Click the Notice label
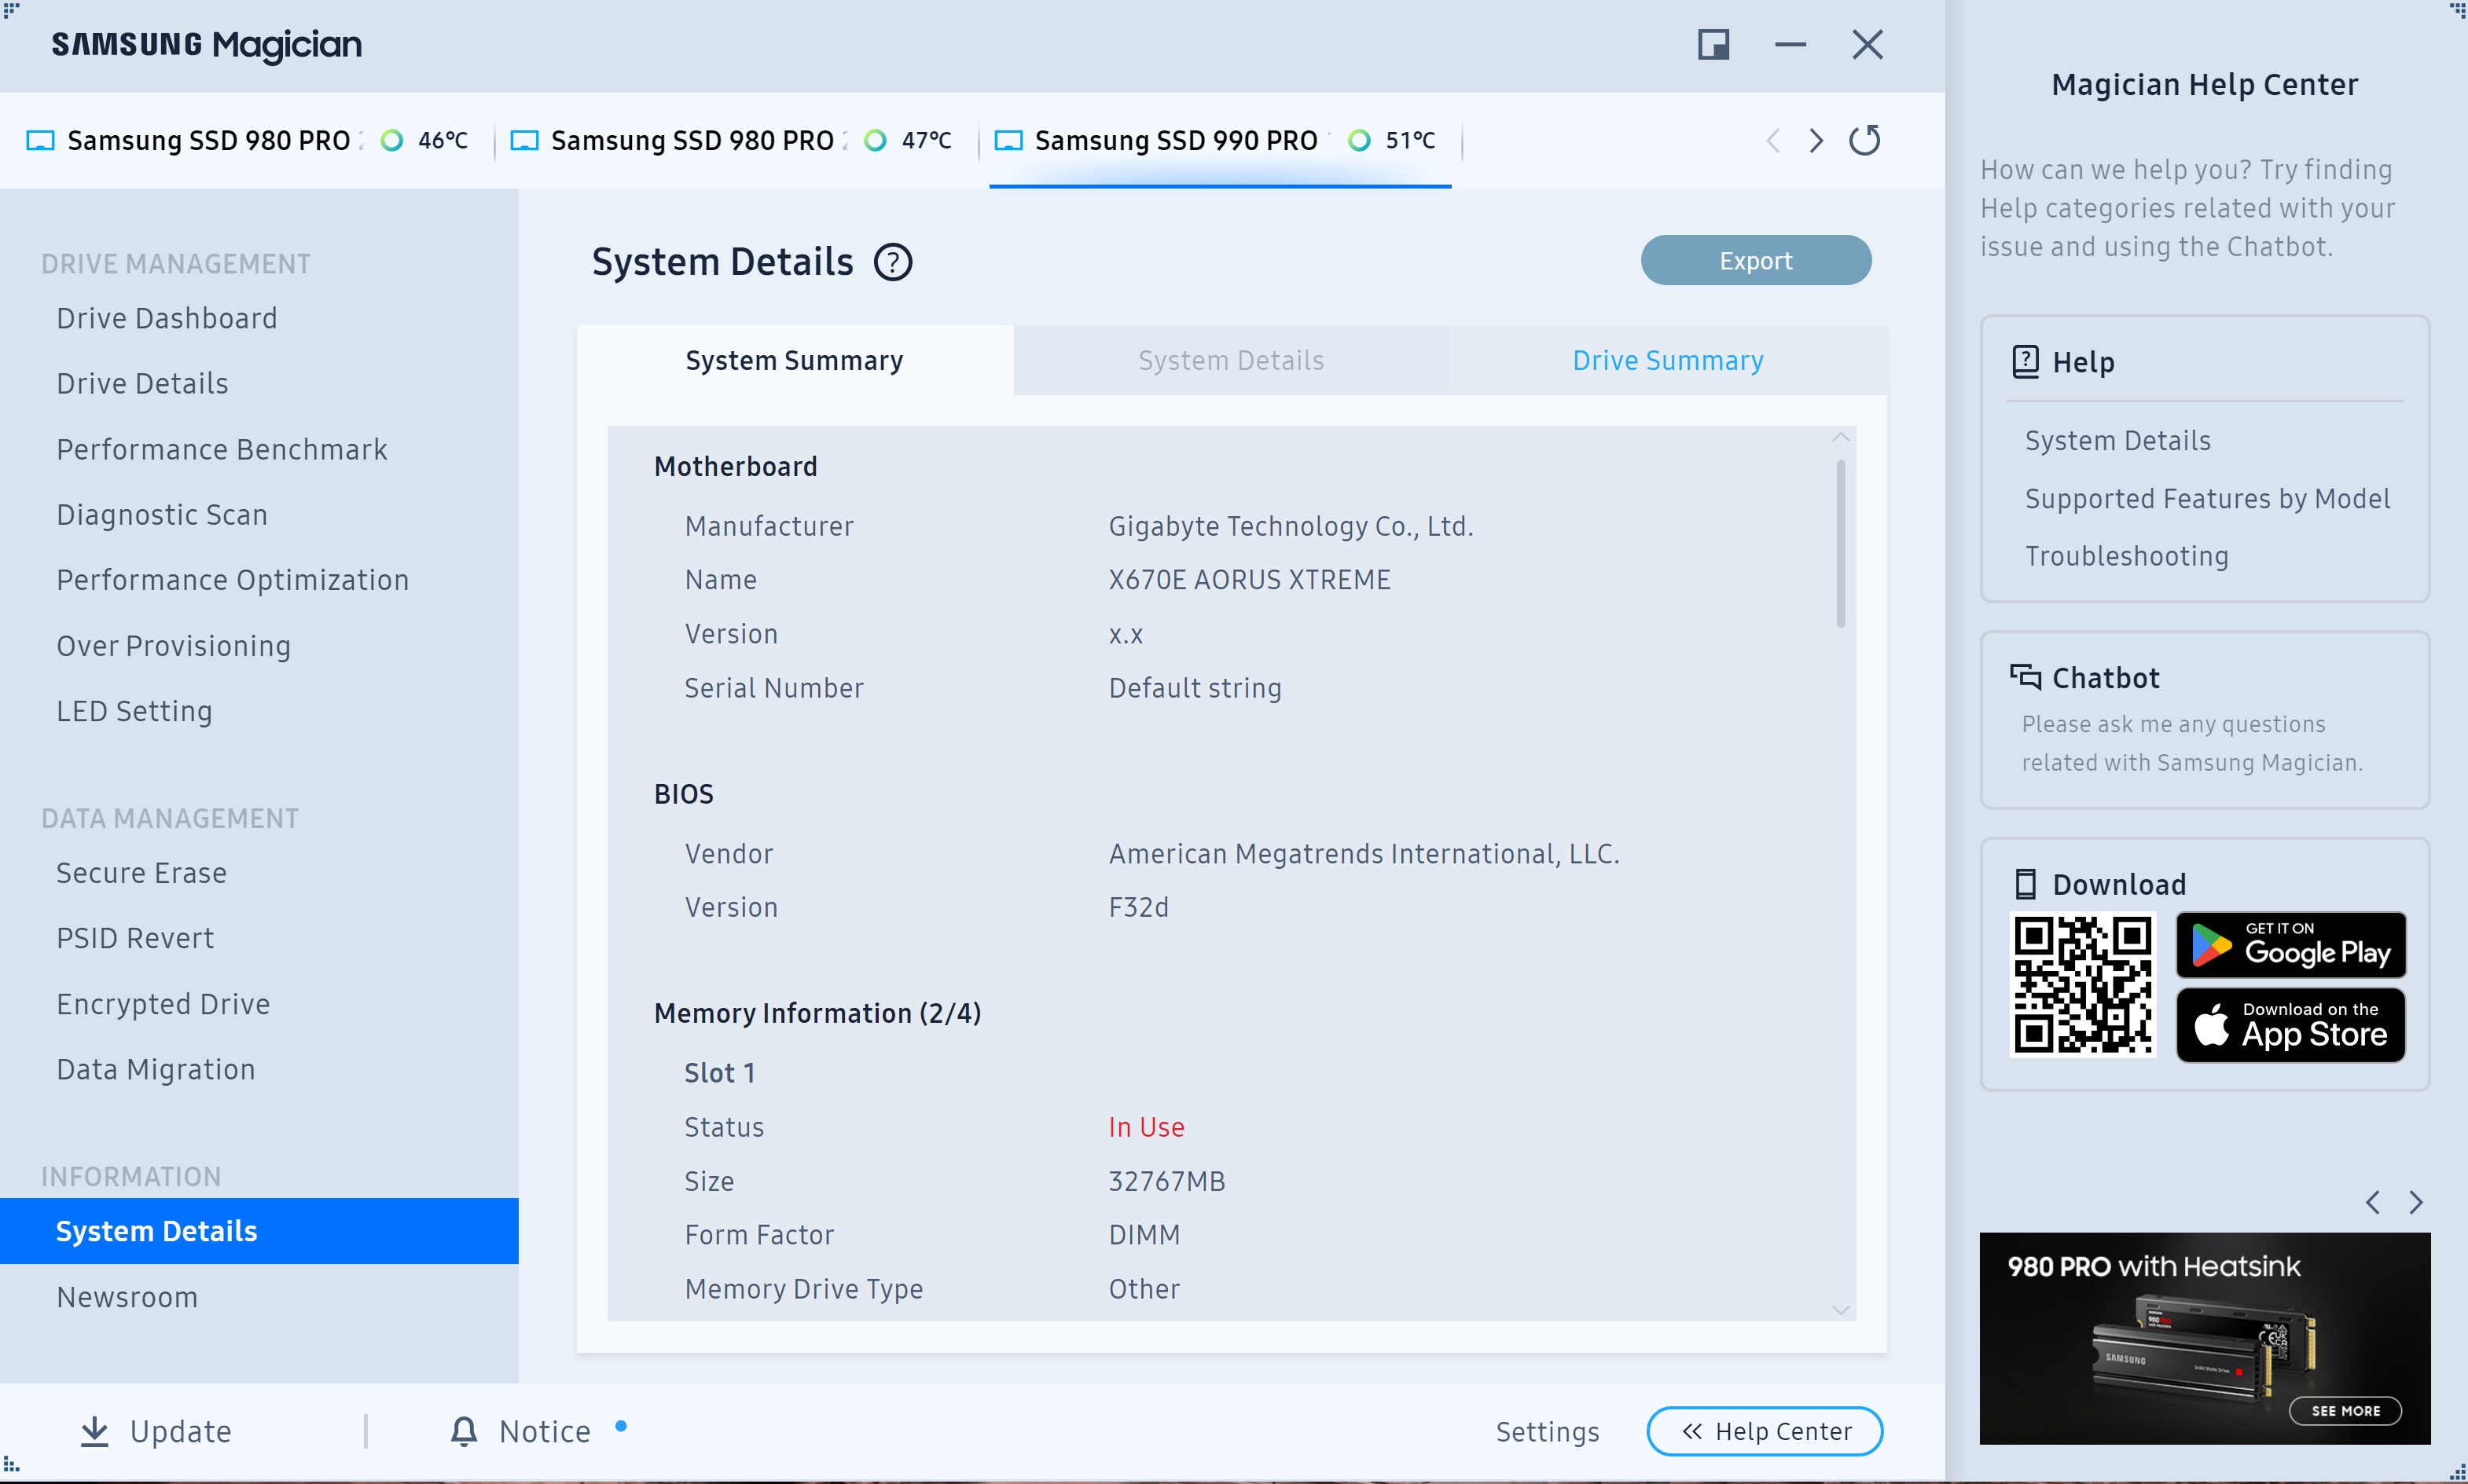Viewport: 2468px width, 1484px height. 545,1431
